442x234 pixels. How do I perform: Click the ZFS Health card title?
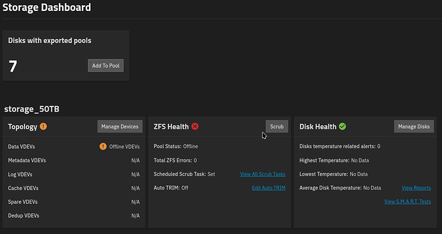(171, 127)
